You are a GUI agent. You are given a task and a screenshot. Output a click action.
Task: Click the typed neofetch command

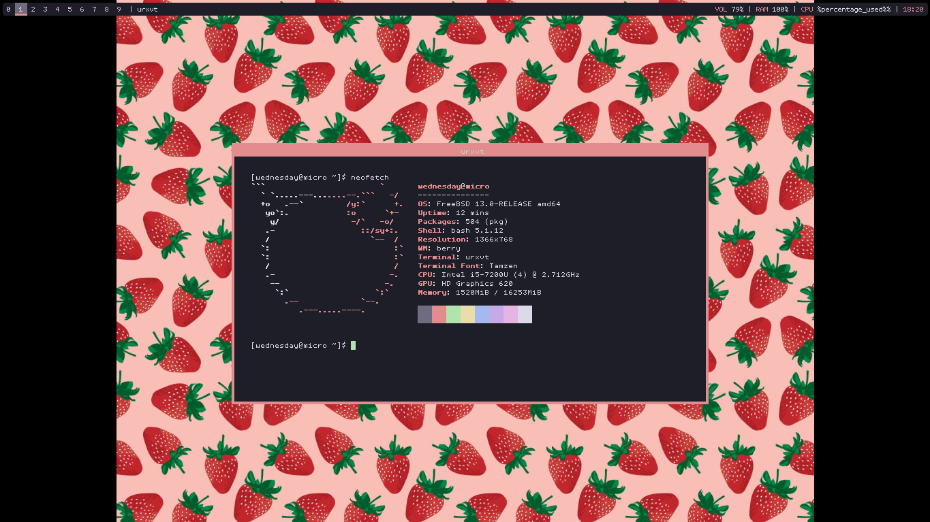[x=370, y=178]
